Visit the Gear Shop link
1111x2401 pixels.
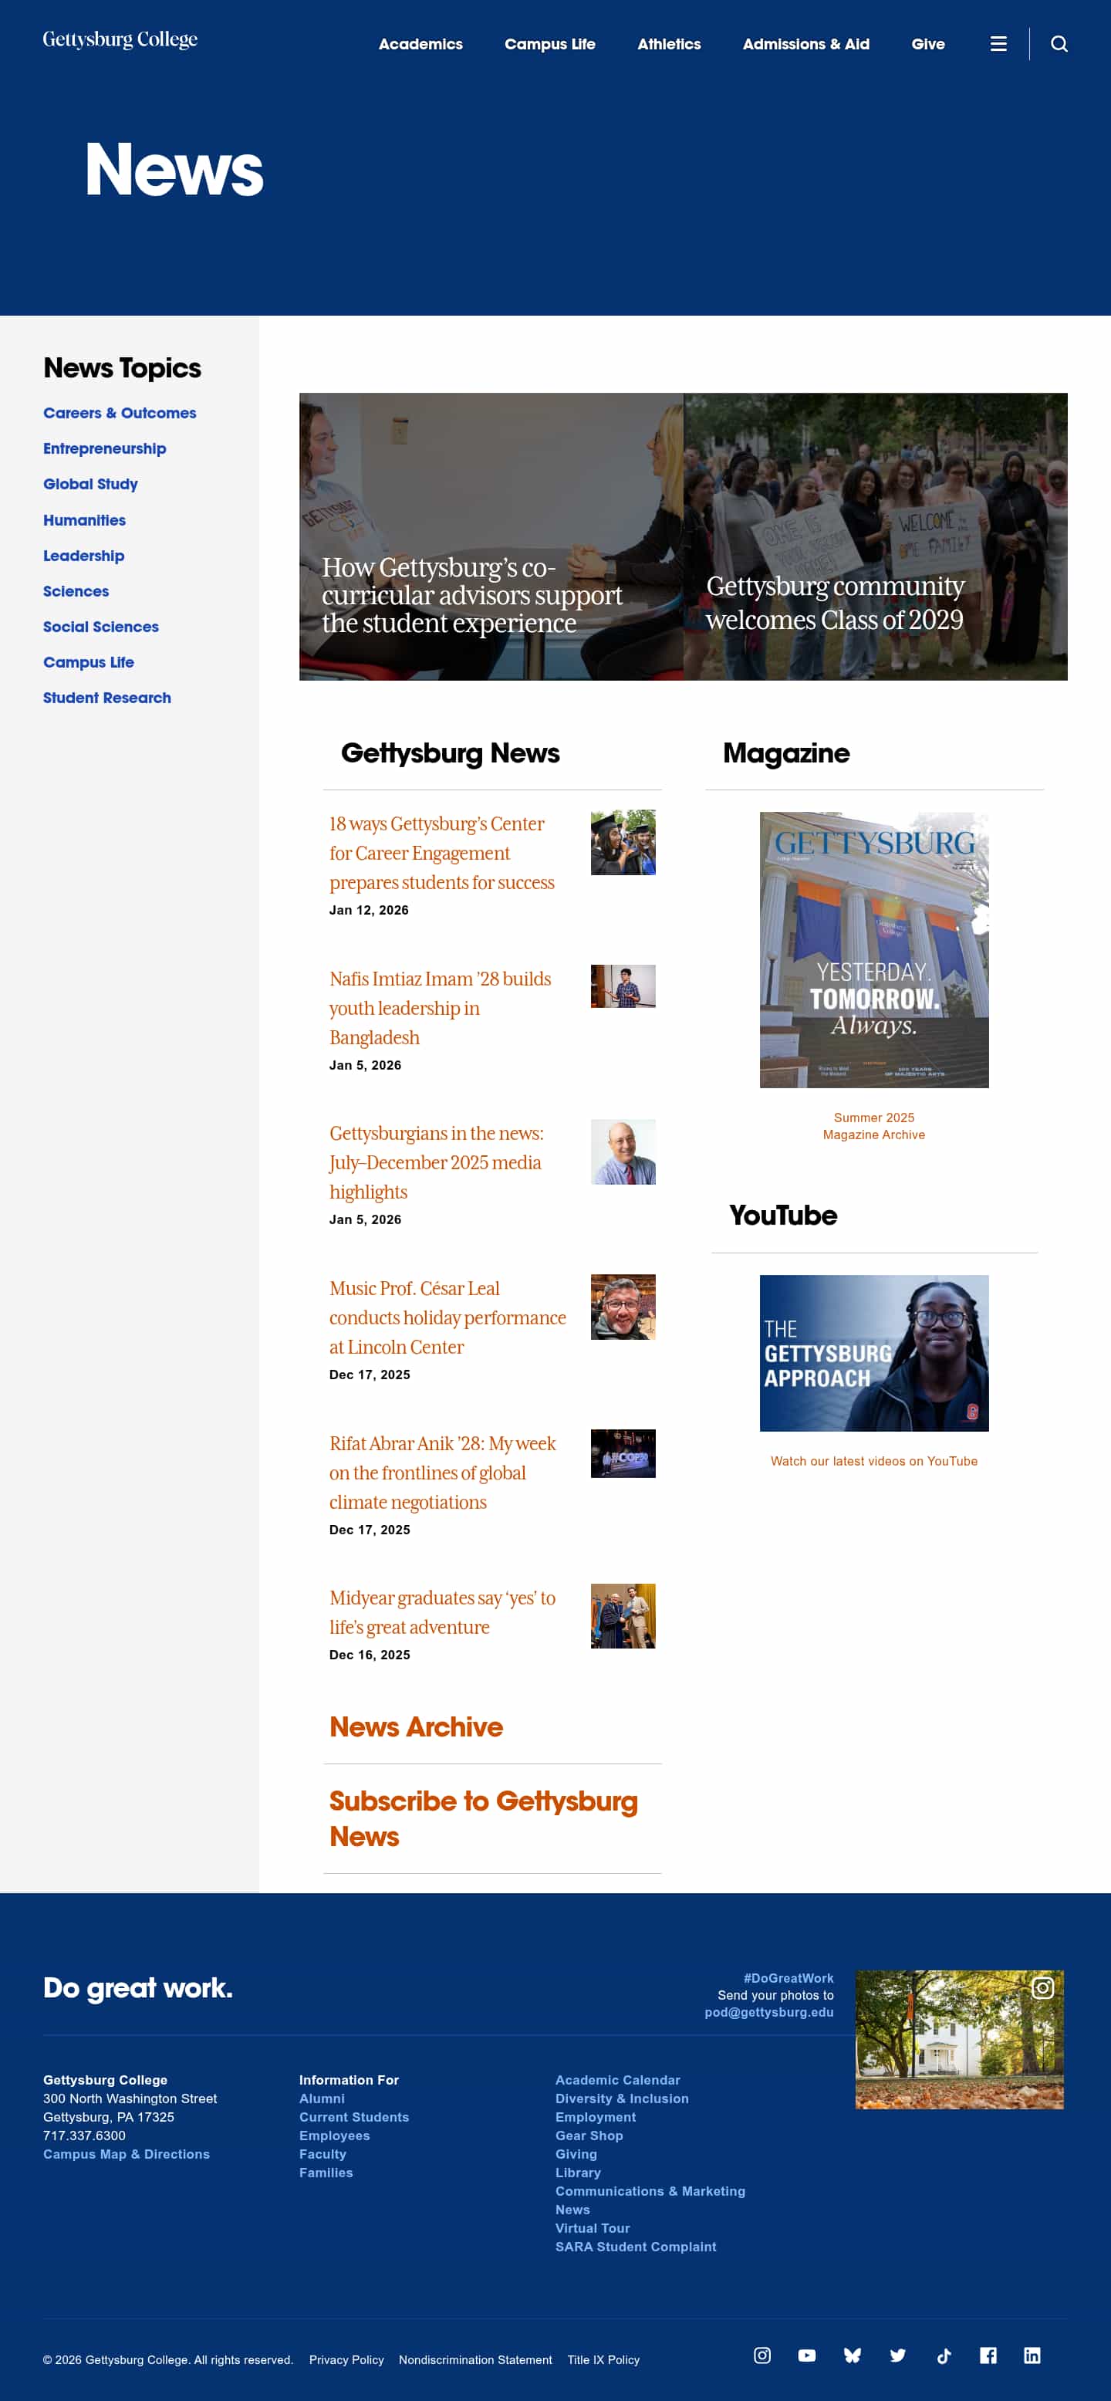(589, 2136)
